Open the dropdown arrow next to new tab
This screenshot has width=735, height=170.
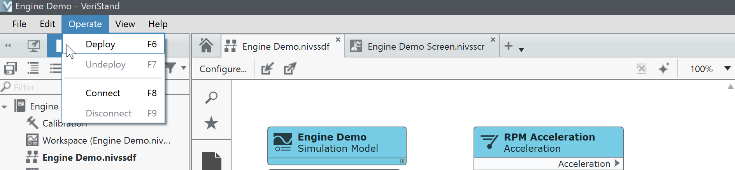click(x=521, y=50)
